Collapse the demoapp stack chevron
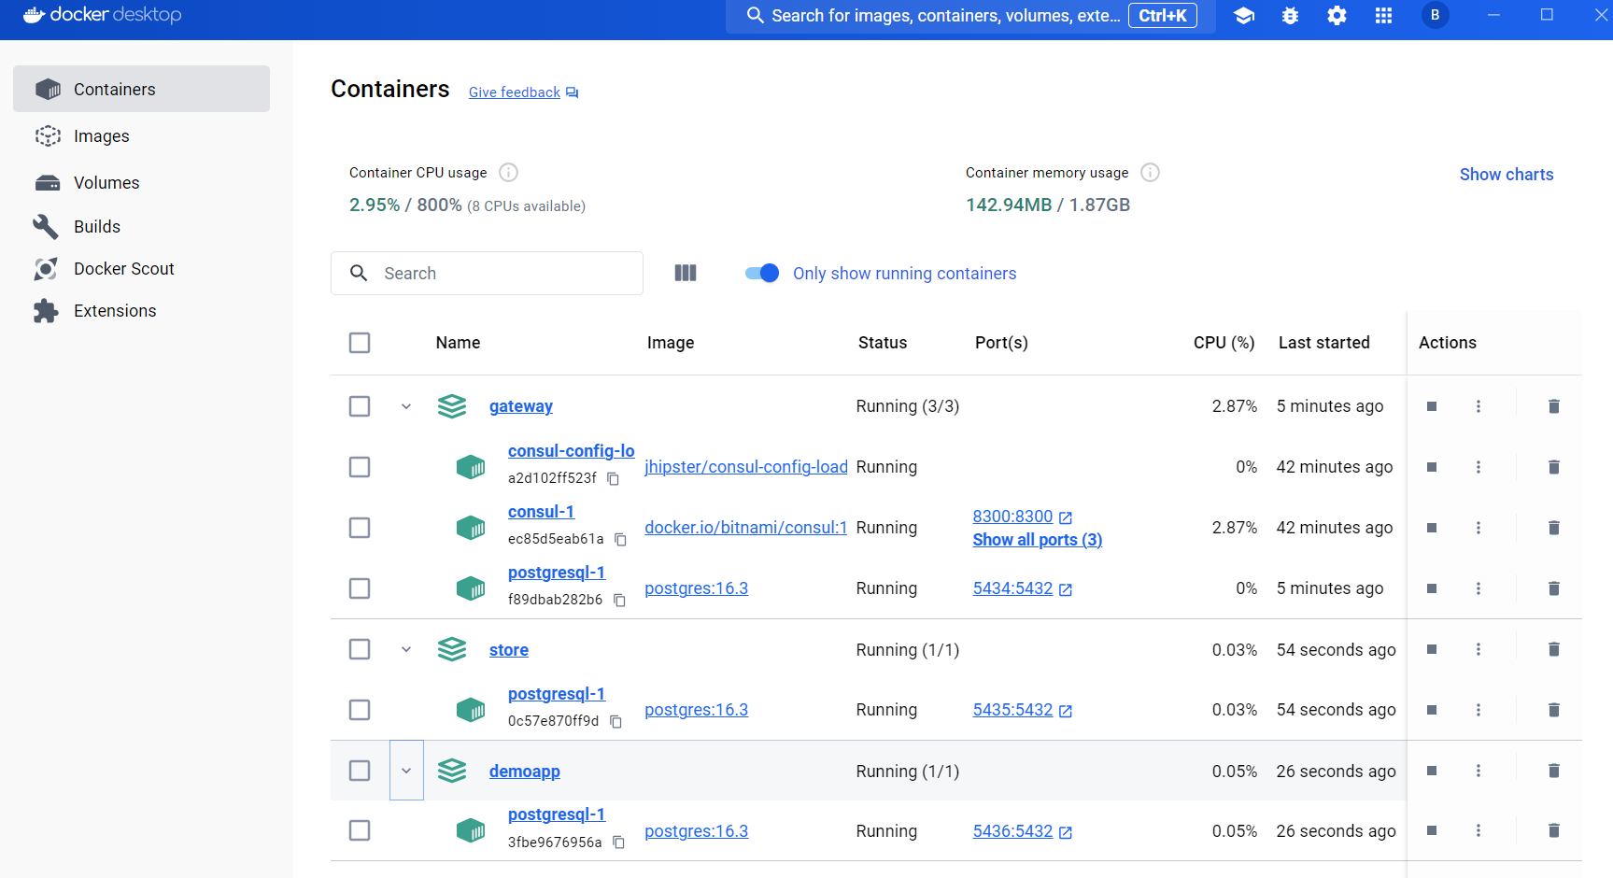This screenshot has width=1613, height=878. point(406,771)
